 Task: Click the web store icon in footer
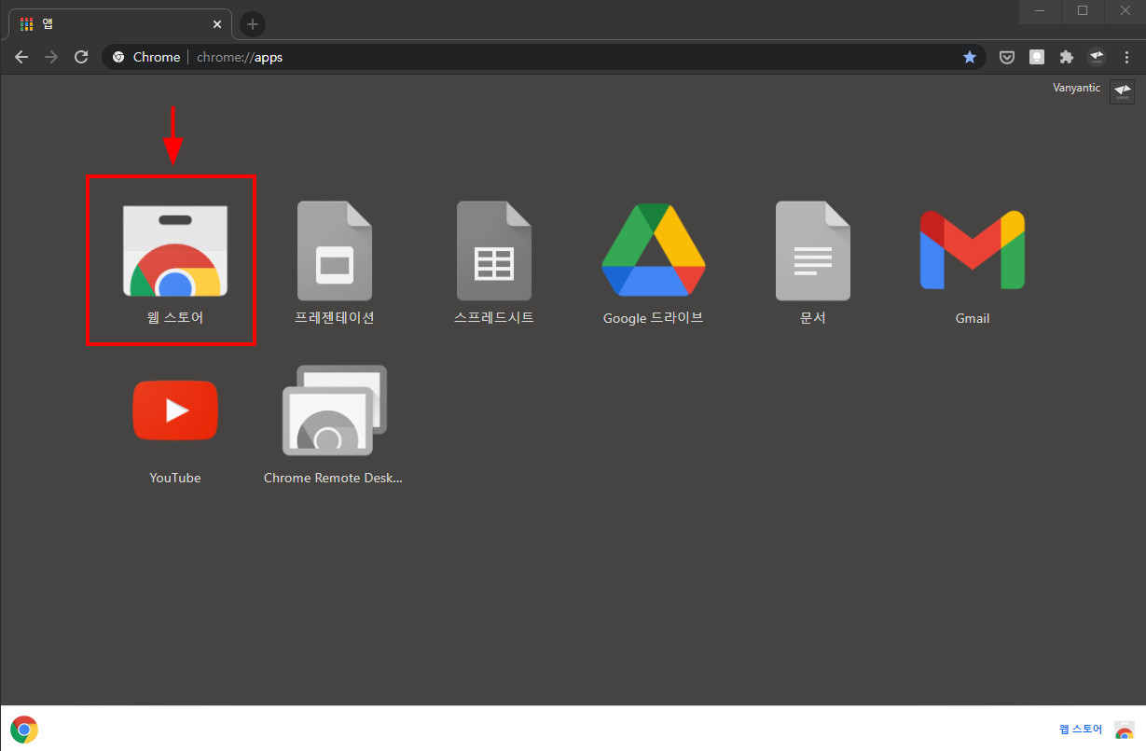coord(1125,730)
